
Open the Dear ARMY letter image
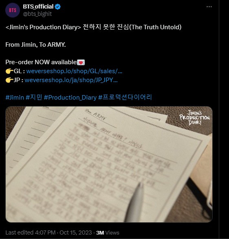(x=109, y=164)
